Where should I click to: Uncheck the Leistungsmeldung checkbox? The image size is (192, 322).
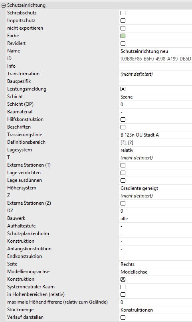pyautogui.click(x=123, y=89)
